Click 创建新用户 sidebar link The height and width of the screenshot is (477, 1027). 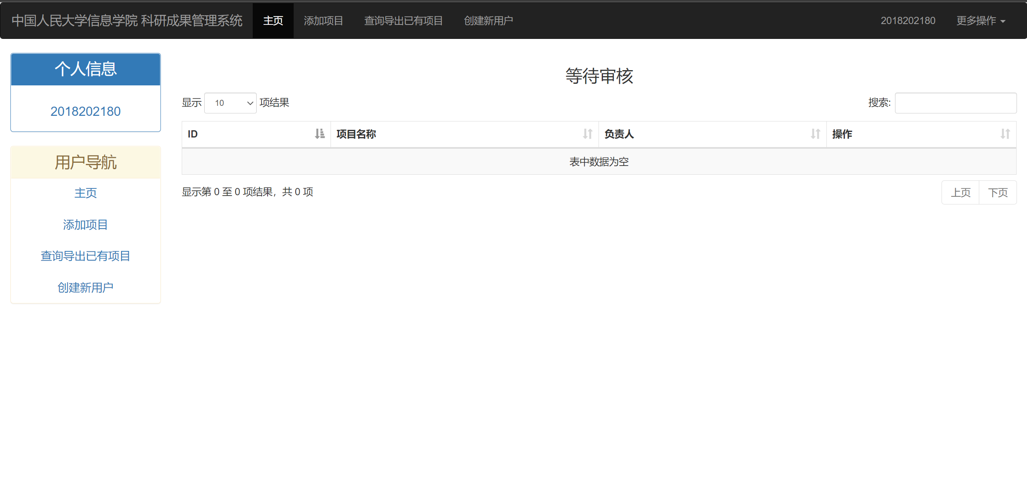click(x=85, y=288)
